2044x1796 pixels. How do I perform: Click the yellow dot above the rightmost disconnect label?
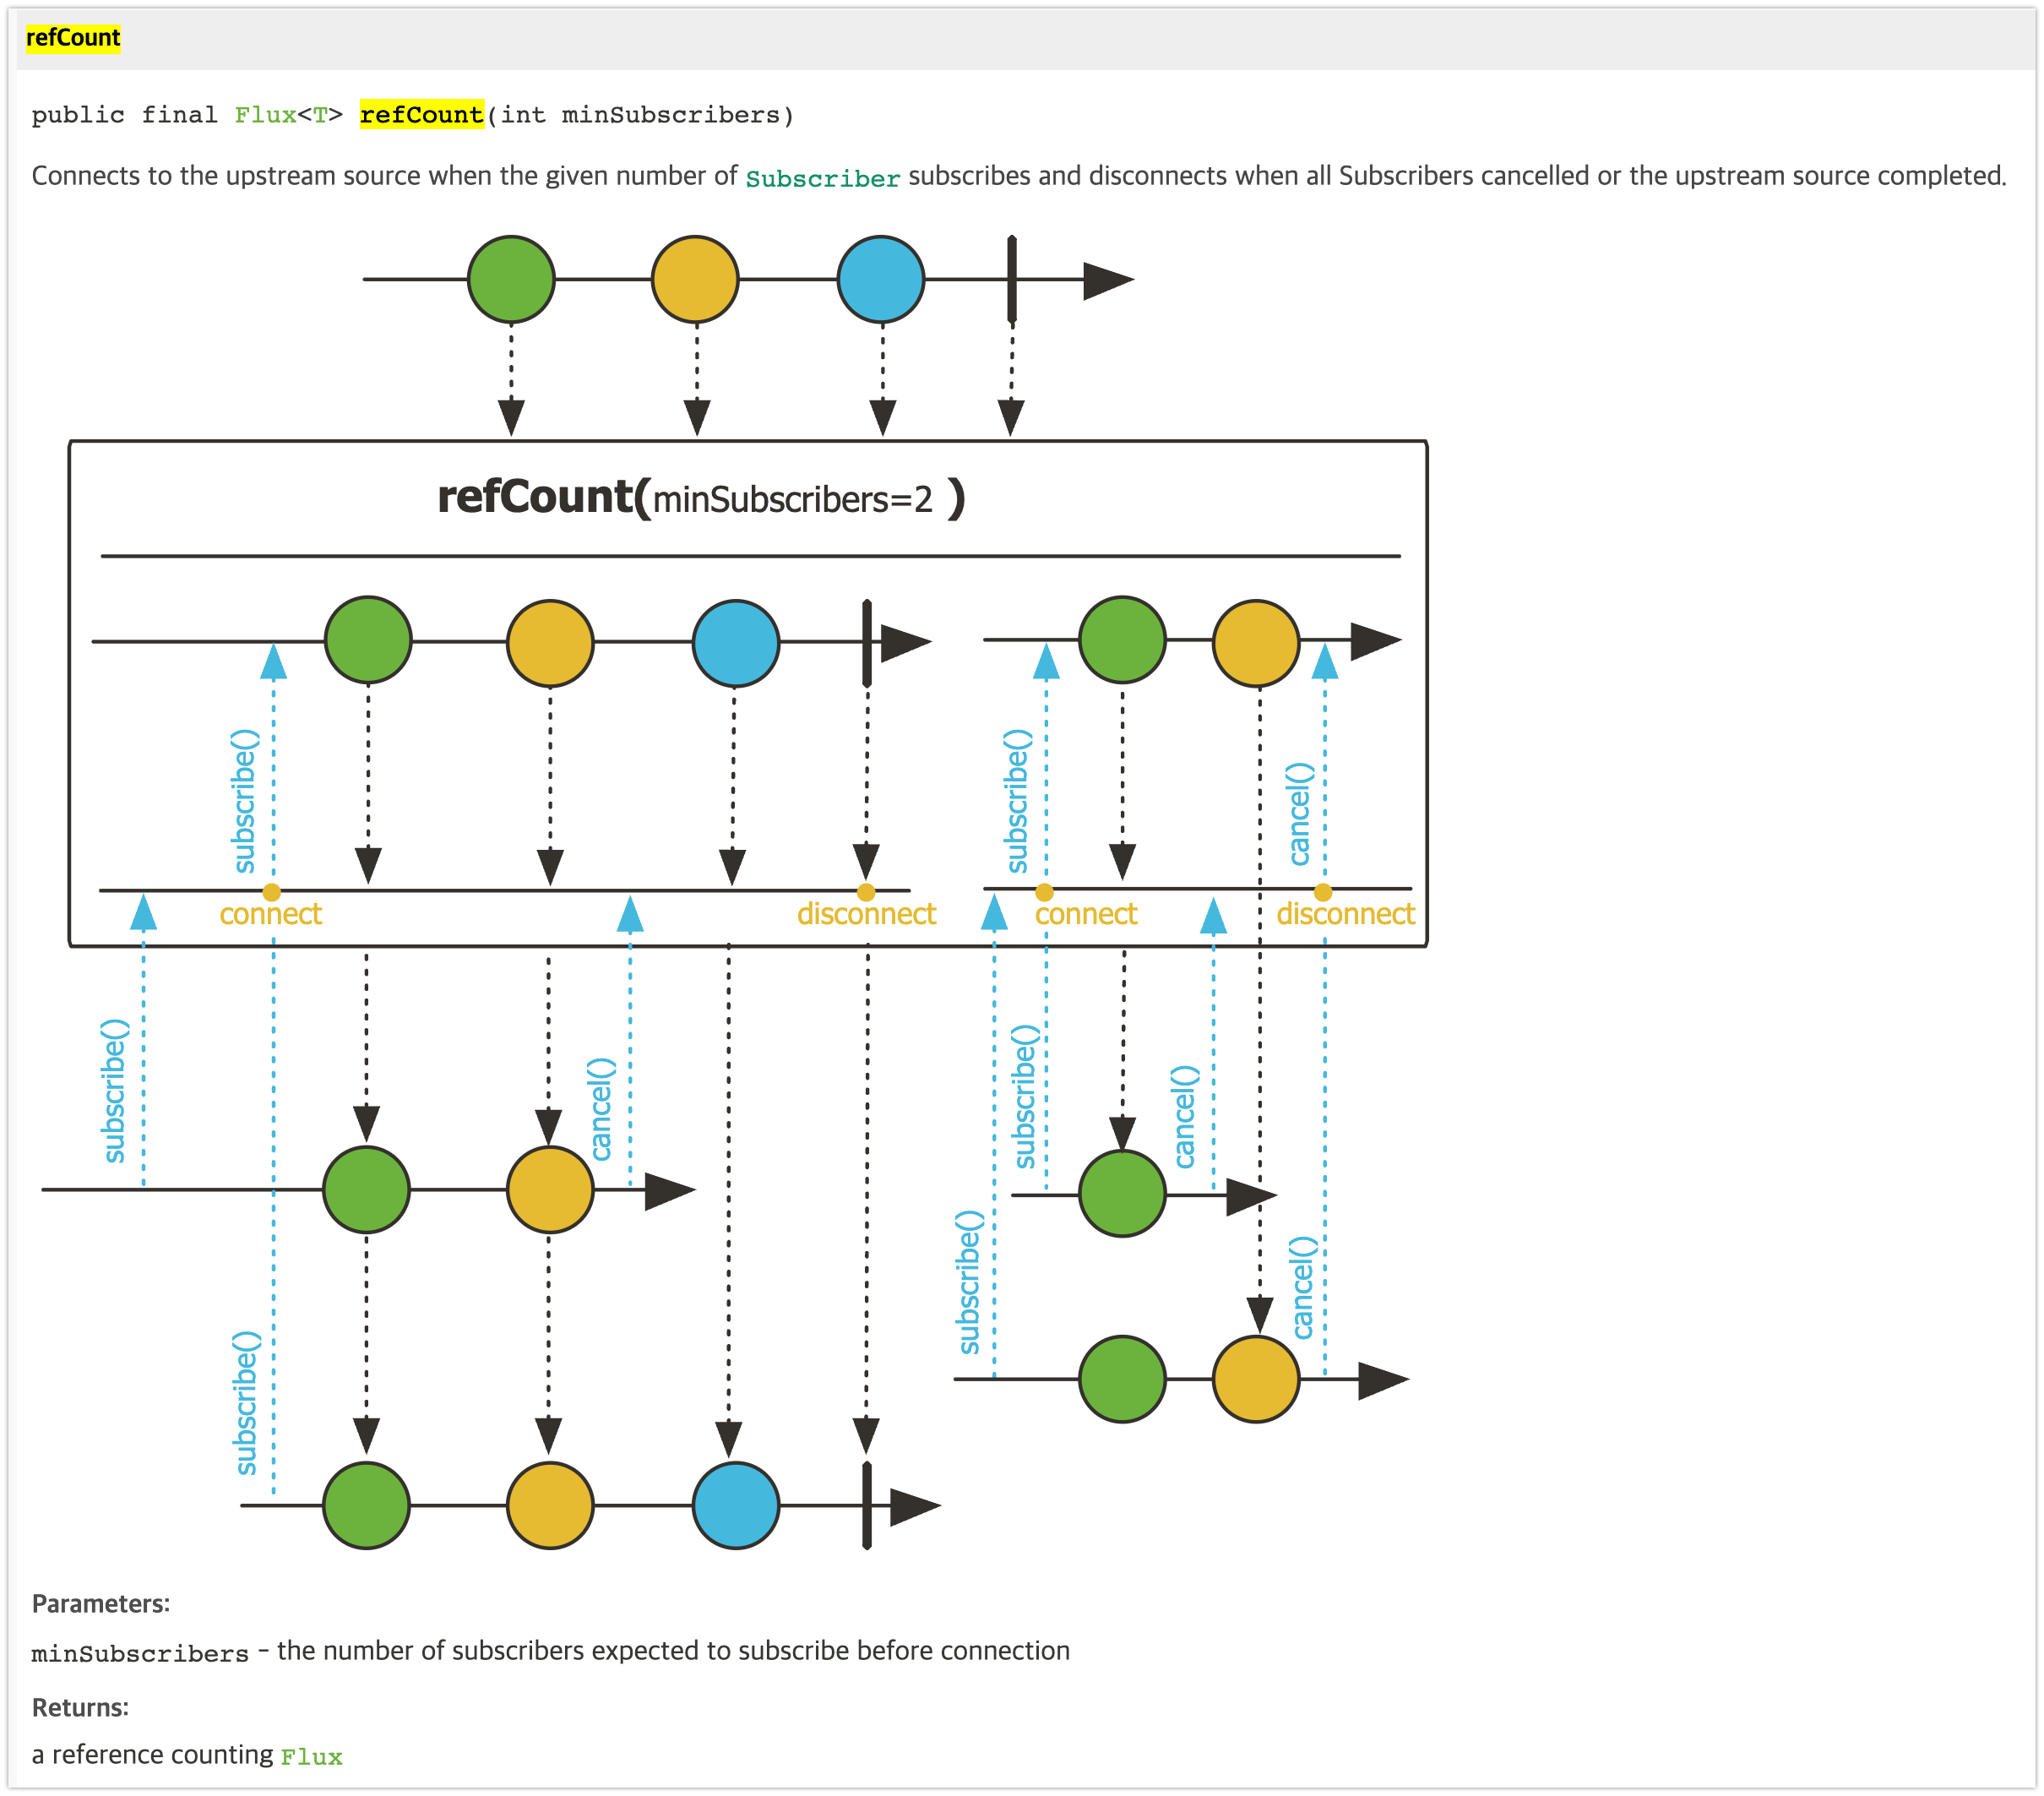tap(1322, 892)
